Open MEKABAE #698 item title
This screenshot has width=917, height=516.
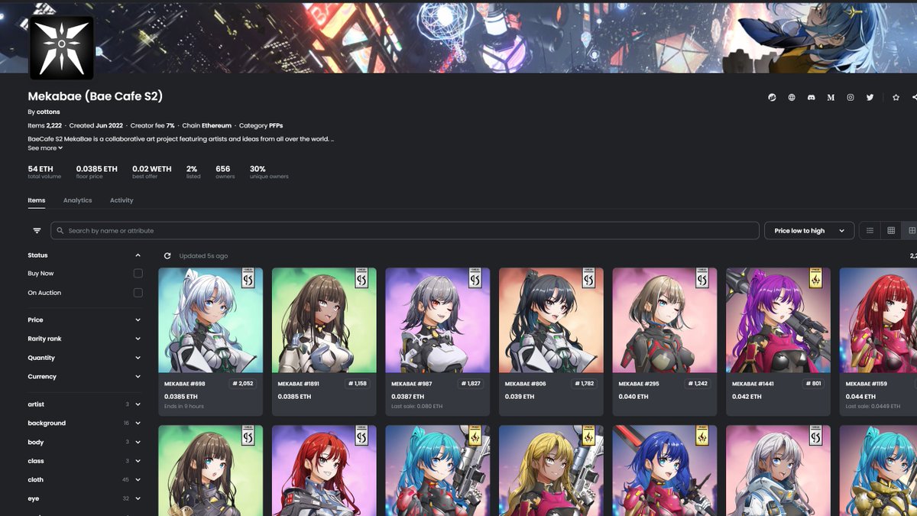[x=185, y=384]
